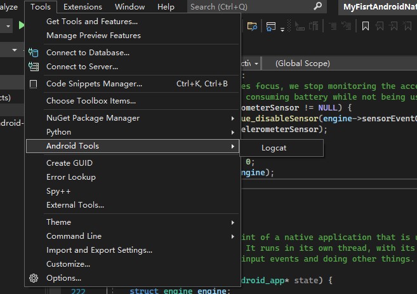This screenshot has width=417, height=294.
Task: Expand the Theme submenu
Action: point(133,222)
